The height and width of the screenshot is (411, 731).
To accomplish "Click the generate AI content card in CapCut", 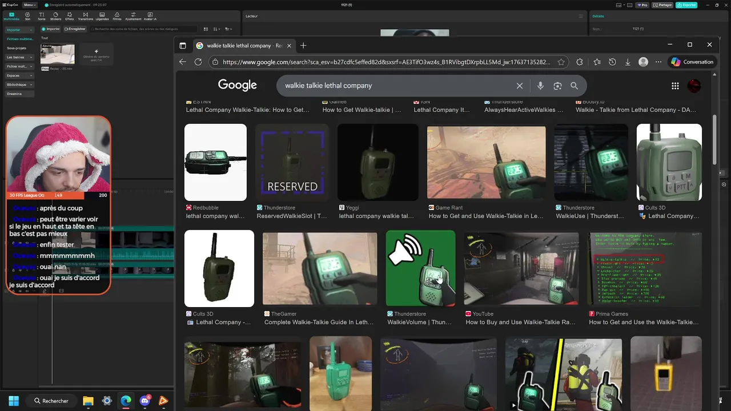I will [x=96, y=54].
